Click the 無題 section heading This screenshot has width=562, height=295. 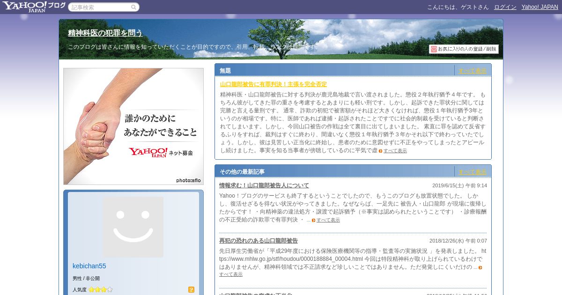click(x=225, y=71)
